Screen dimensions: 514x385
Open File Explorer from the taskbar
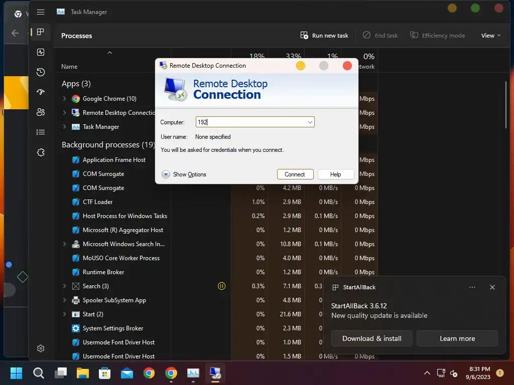(83, 373)
